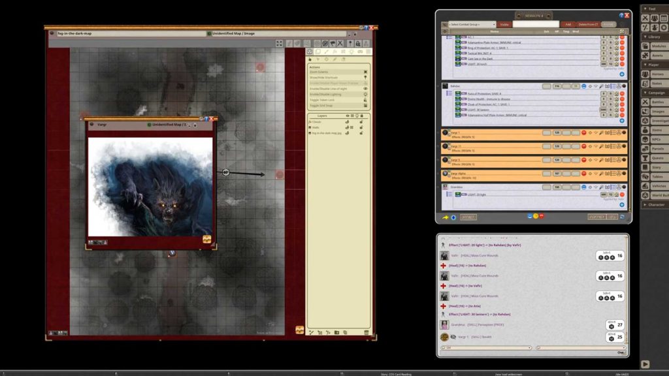Toggle lock on the Clouds layer
Image resolution: width=669 pixels, height=376 pixels.
[x=361, y=122]
